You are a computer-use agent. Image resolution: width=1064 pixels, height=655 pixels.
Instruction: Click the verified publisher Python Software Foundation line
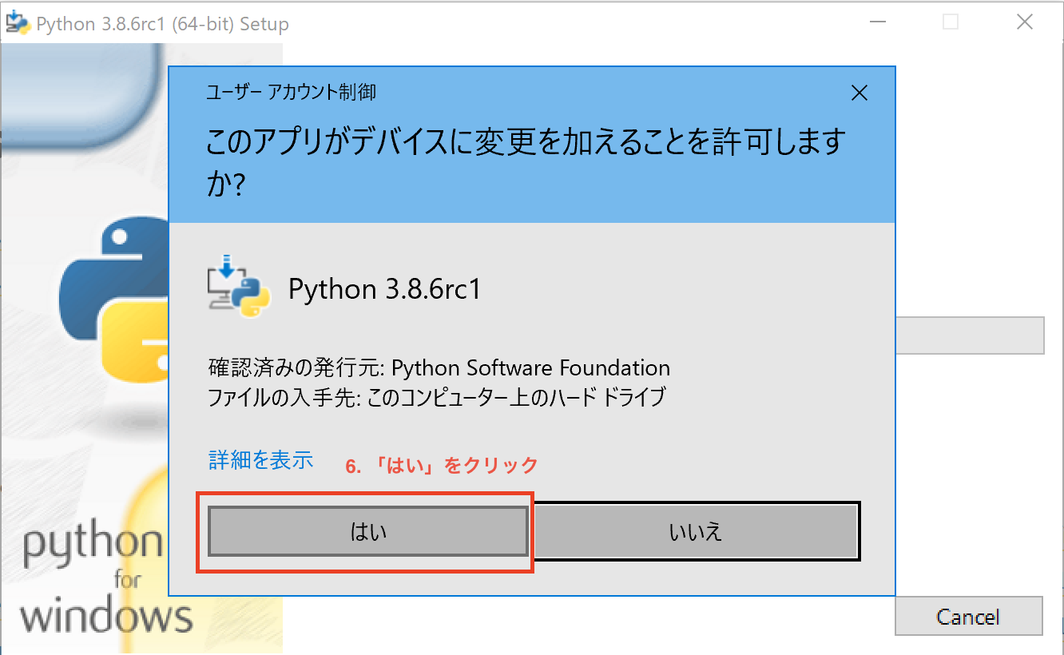pos(439,368)
